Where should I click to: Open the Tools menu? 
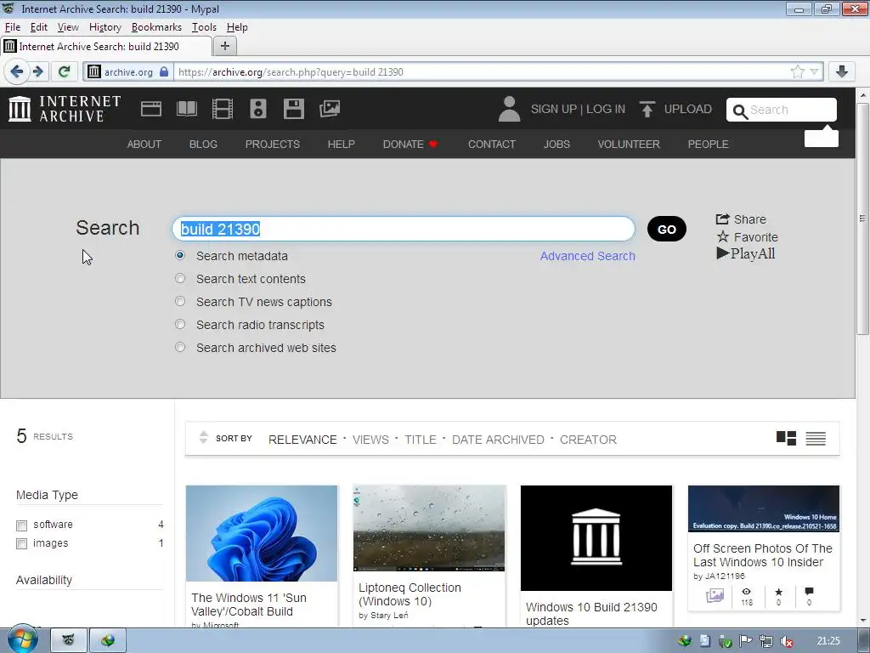(204, 27)
